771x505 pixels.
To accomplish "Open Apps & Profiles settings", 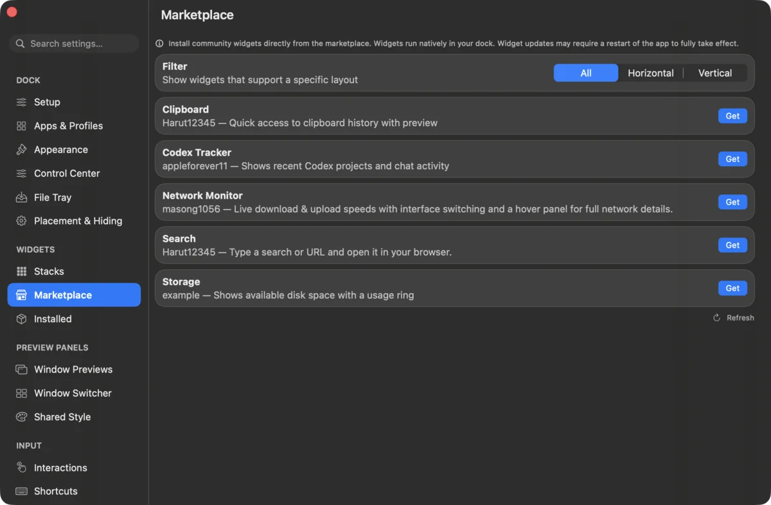I will (x=74, y=126).
